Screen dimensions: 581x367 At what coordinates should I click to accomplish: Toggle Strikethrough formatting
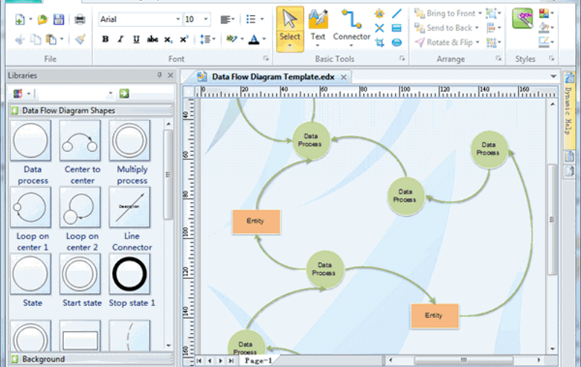click(153, 39)
